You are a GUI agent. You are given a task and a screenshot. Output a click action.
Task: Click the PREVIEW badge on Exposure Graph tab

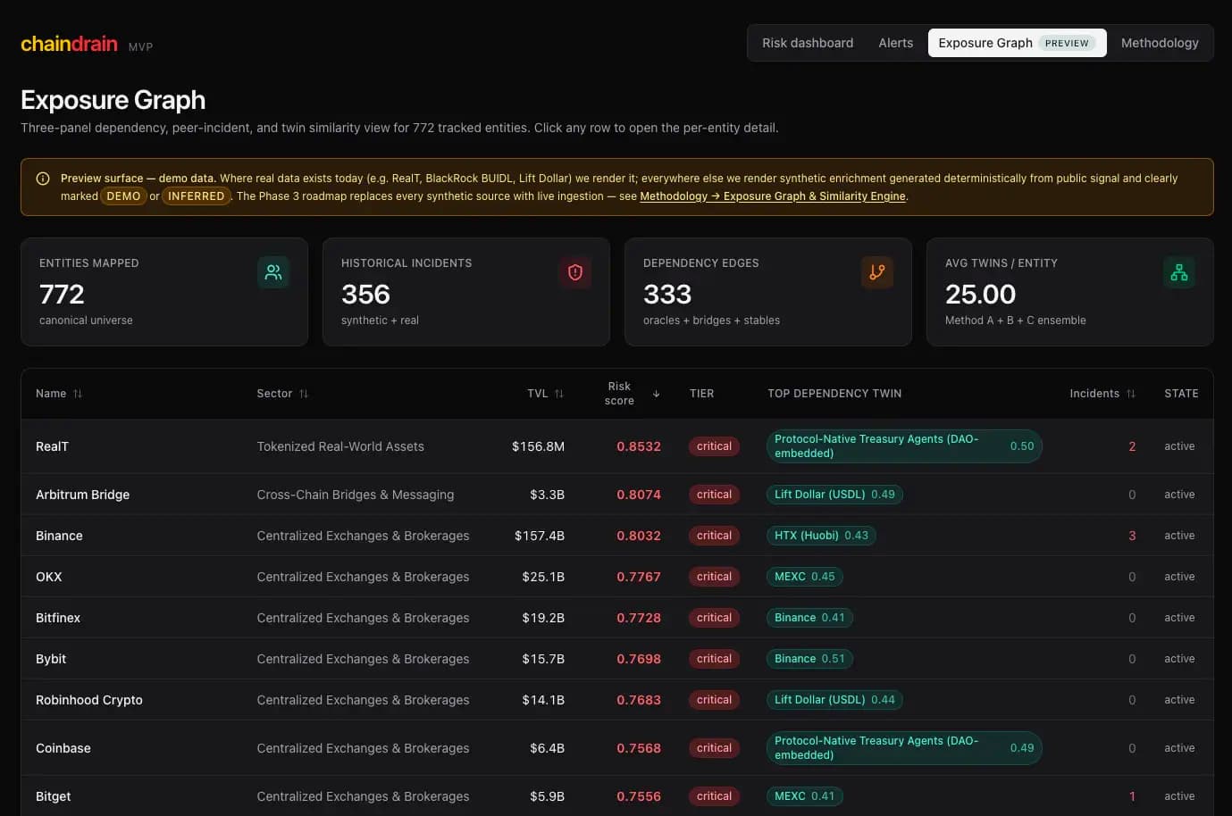point(1067,43)
